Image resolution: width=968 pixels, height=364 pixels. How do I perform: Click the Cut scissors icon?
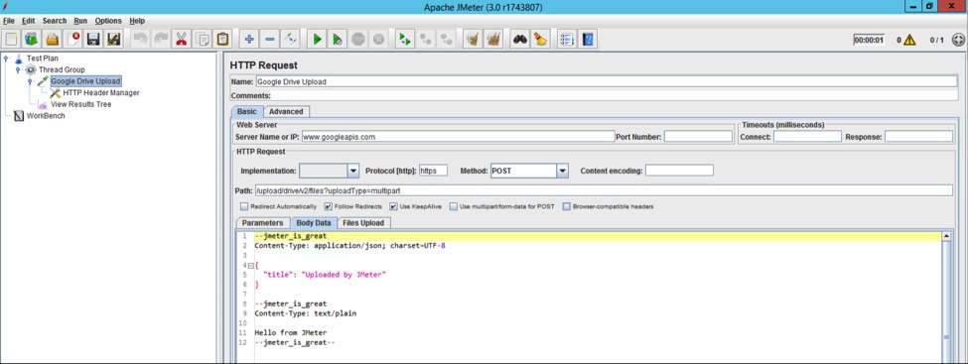click(x=181, y=40)
